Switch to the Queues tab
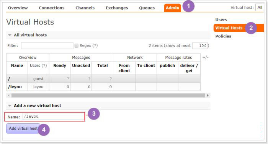The height and width of the screenshot is (144, 268). (x=147, y=8)
